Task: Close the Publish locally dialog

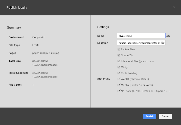Action: point(174,8)
